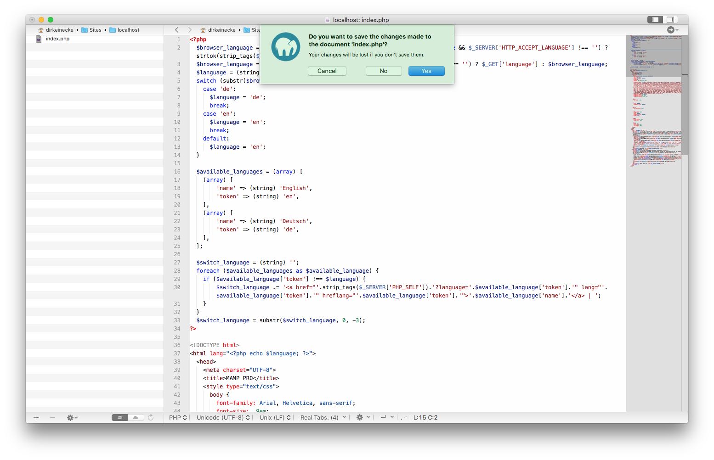Click the refresh icon in the status bar

[152, 417]
